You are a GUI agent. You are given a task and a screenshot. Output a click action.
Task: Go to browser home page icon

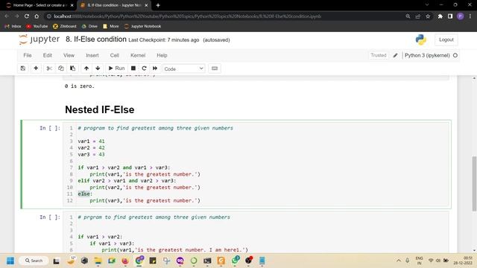(x=37, y=16)
